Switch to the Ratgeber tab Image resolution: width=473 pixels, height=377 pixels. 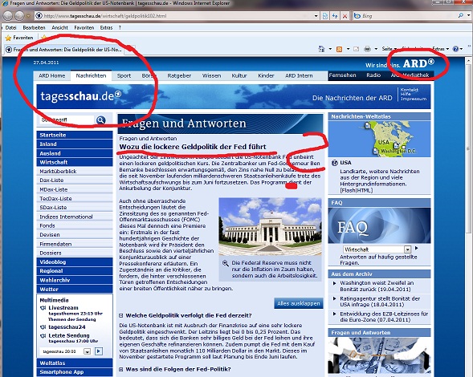click(179, 75)
